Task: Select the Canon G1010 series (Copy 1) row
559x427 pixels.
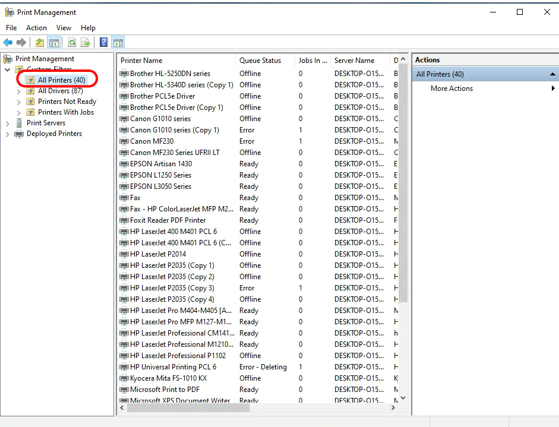Action: point(258,130)
